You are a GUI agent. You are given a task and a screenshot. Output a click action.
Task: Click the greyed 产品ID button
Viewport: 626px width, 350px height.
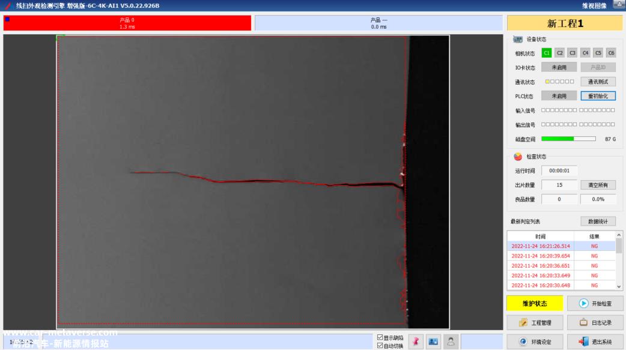coord(598,67)
